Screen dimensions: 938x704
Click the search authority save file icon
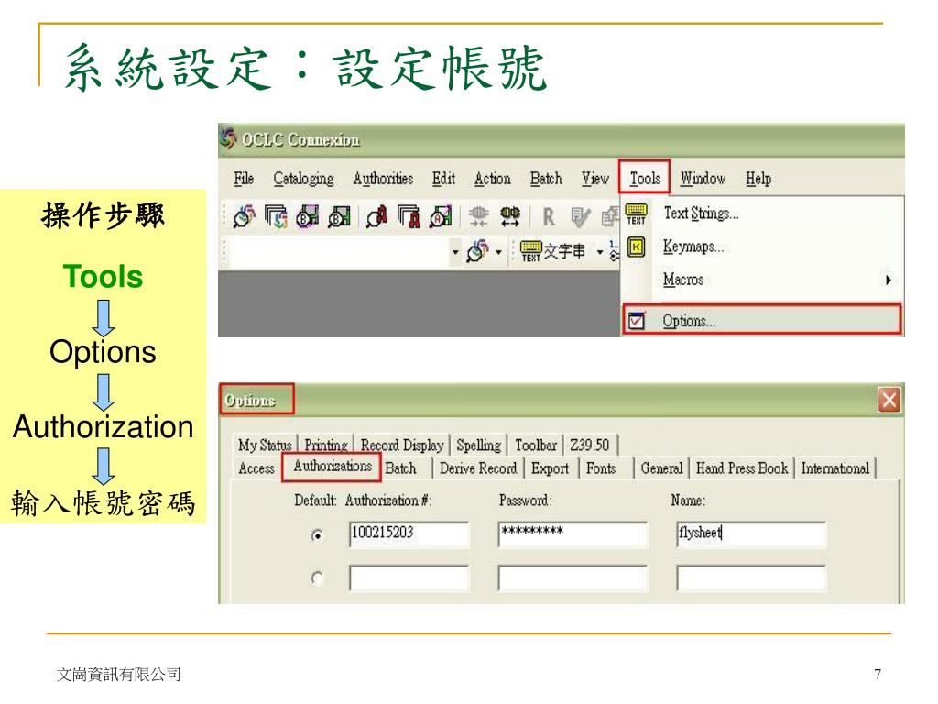point(441,216)
